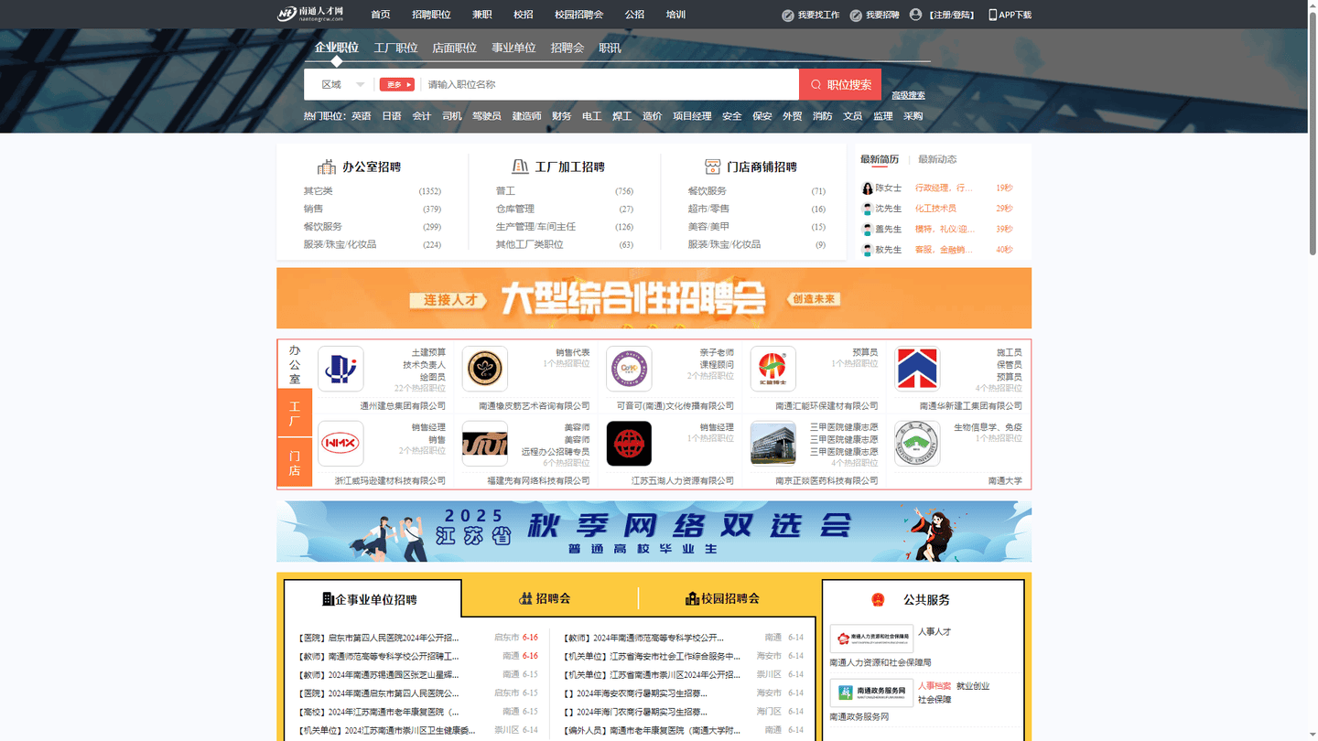Open 启东市第四人民医院2024年公开招 listing

coord(379,638)
